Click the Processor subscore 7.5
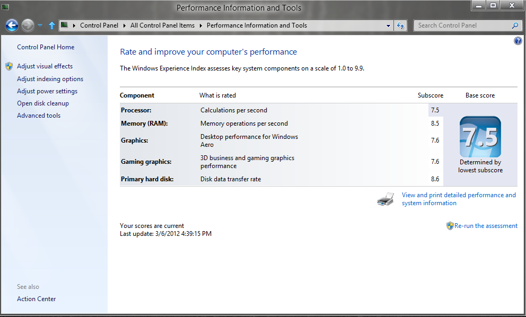Screen dimensions: 526x317 (435, 110)
